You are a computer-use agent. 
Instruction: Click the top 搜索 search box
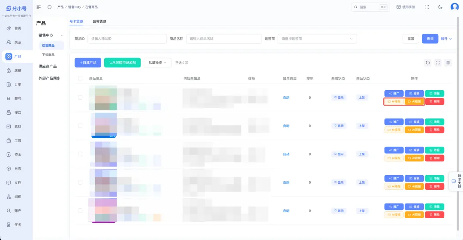[x=370, y=7]
